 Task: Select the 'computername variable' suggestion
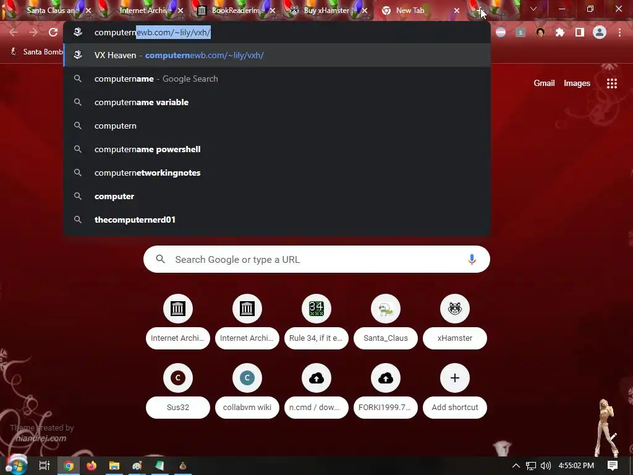point(278,102)
